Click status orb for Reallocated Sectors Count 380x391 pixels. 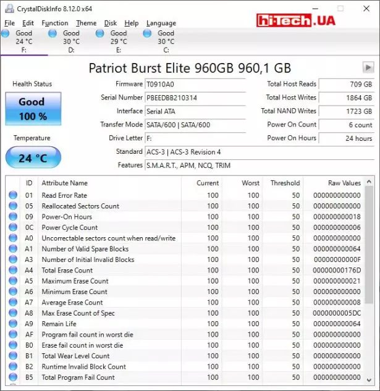pos(13,206)
